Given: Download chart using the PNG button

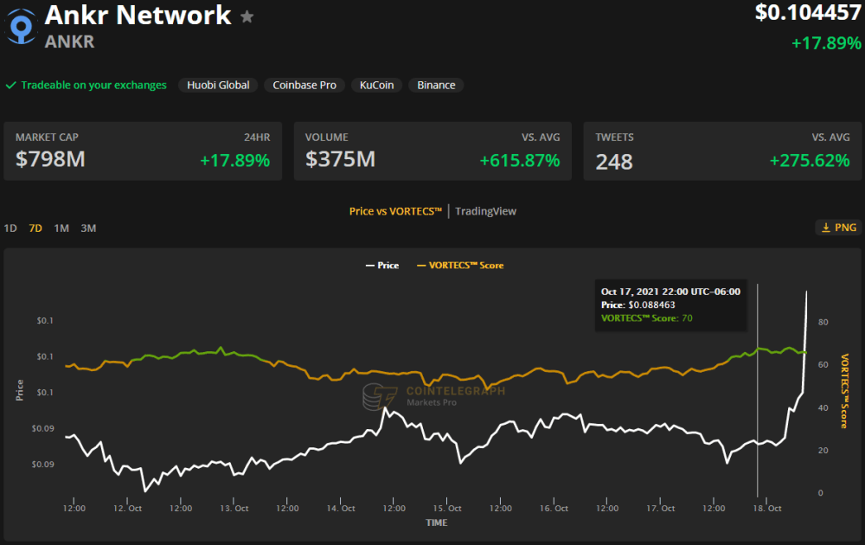Looking at the screenshot, I should tap(838, 228).
